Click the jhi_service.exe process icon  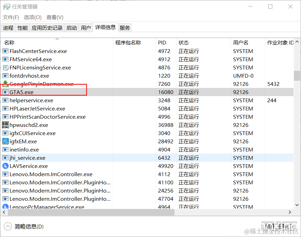5,158
